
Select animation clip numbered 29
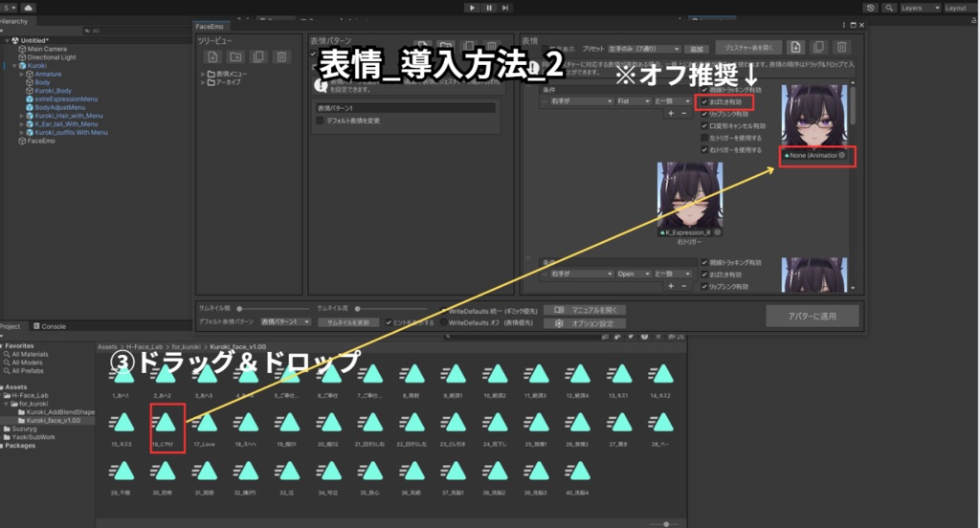[122, 476]
